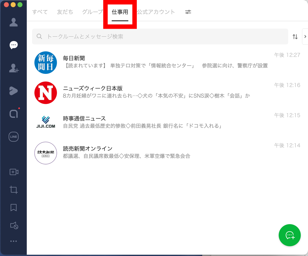Open the profile/friends icon in sidebar
The height and width of the screenshot is (256, 308).
(x=14, y=22)
